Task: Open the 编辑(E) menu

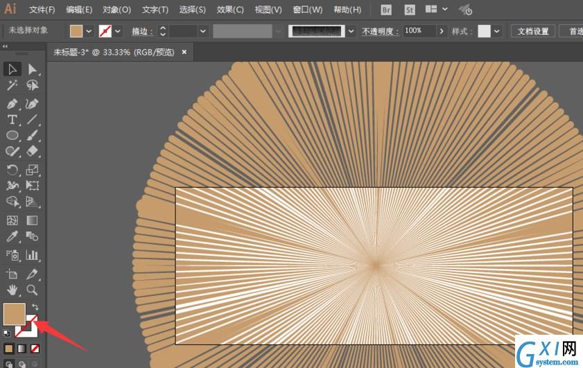Action: [79, 10]
